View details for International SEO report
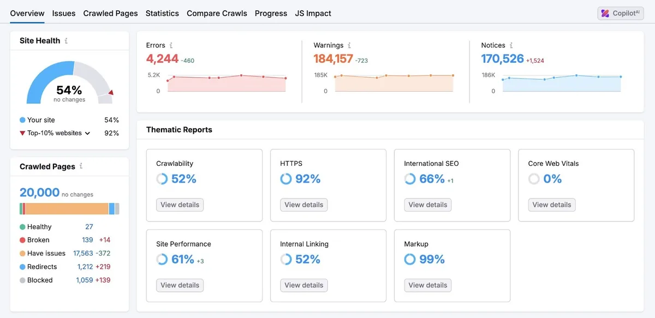This screenshot has width=655, height=318. (x=428, y=205)
